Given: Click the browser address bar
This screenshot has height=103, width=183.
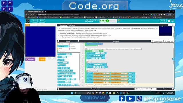Looking at the screenshot, I should point(89,15).
